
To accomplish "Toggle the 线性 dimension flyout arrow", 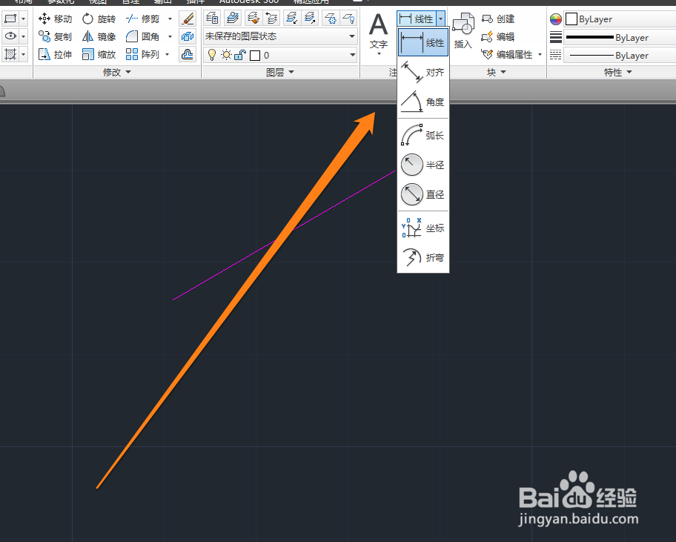I will point(440,19).
